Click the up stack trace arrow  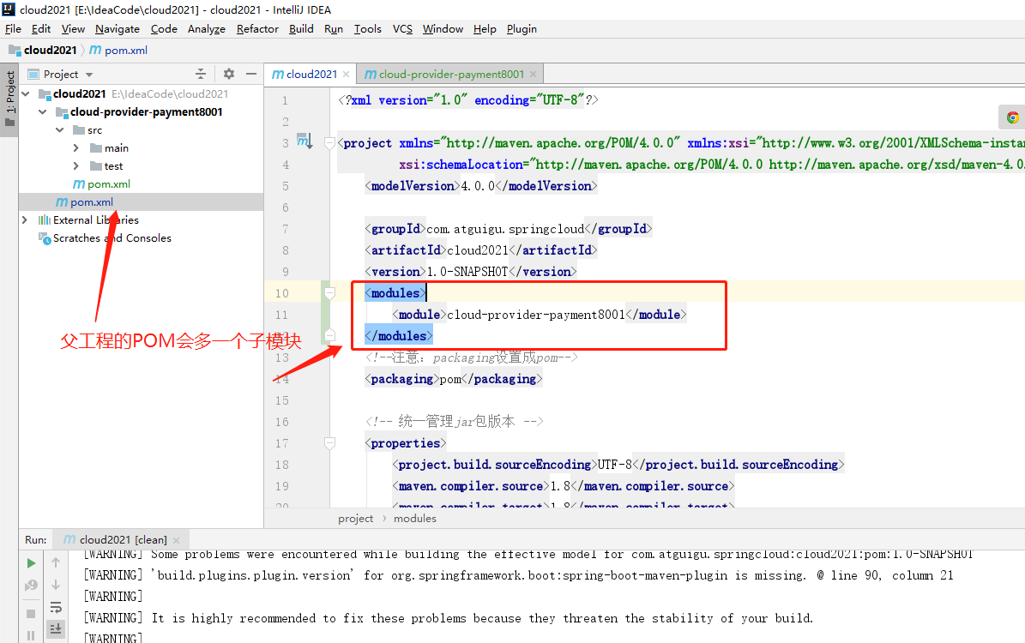(56, 562)
